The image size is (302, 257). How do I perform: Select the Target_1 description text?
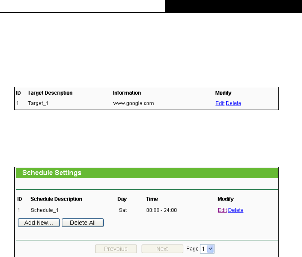click(x=38, y=103)
